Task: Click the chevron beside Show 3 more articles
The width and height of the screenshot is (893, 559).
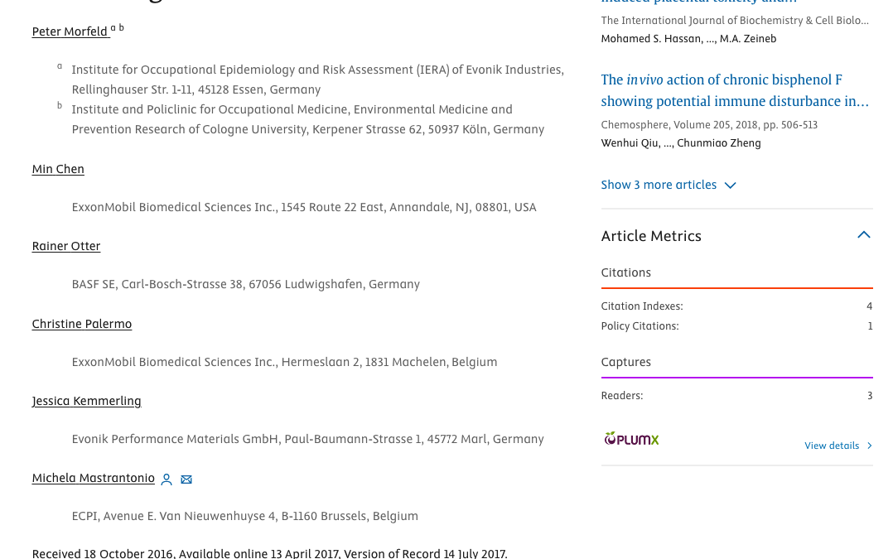Action: pos(730,186)
